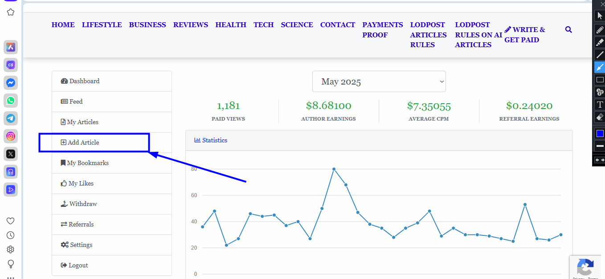The width and height of the screenshot is (605, 279).
Task: Choose the rectangle shape tool
Action: pos(600,80)
